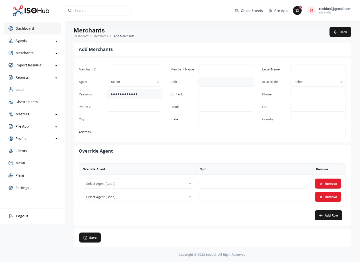Open Dashboard in the sidebar

pyautogui.click(x=32, y=28)
